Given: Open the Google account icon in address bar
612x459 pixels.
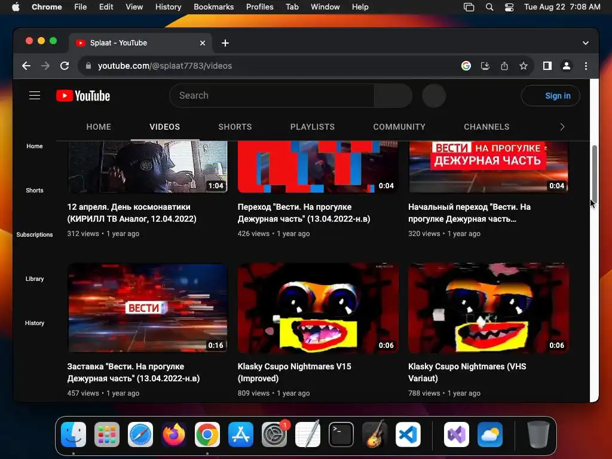Looking at the screenshot, I should (466, 66).
